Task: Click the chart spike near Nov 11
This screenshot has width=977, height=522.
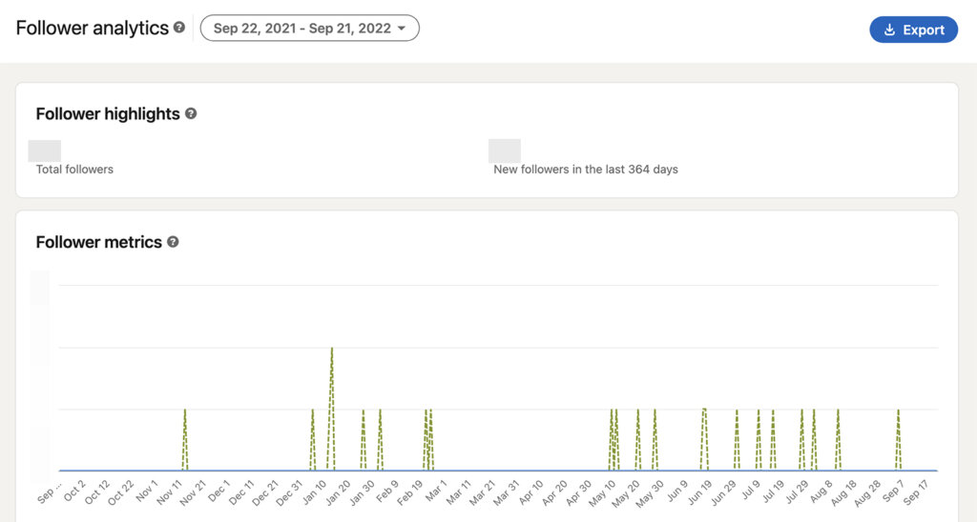Action: [185, 412]
